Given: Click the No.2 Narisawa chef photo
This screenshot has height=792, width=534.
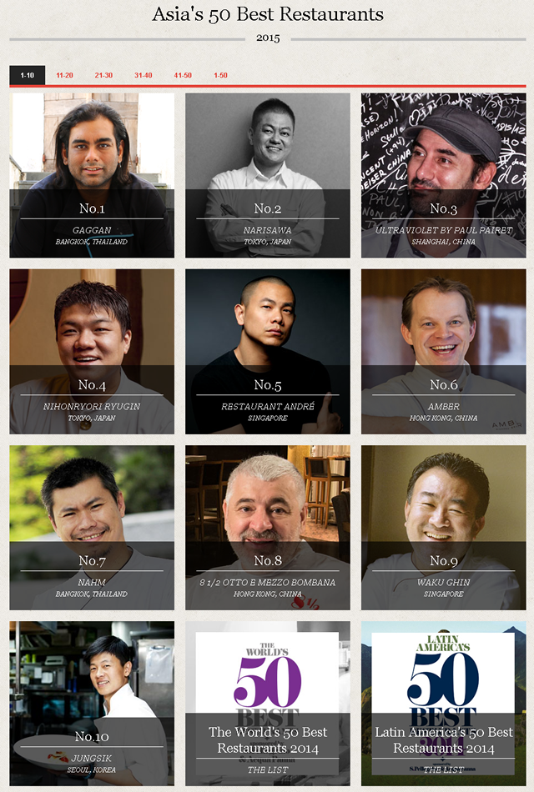Looking at the screenshot, I should tap(268, 175).
